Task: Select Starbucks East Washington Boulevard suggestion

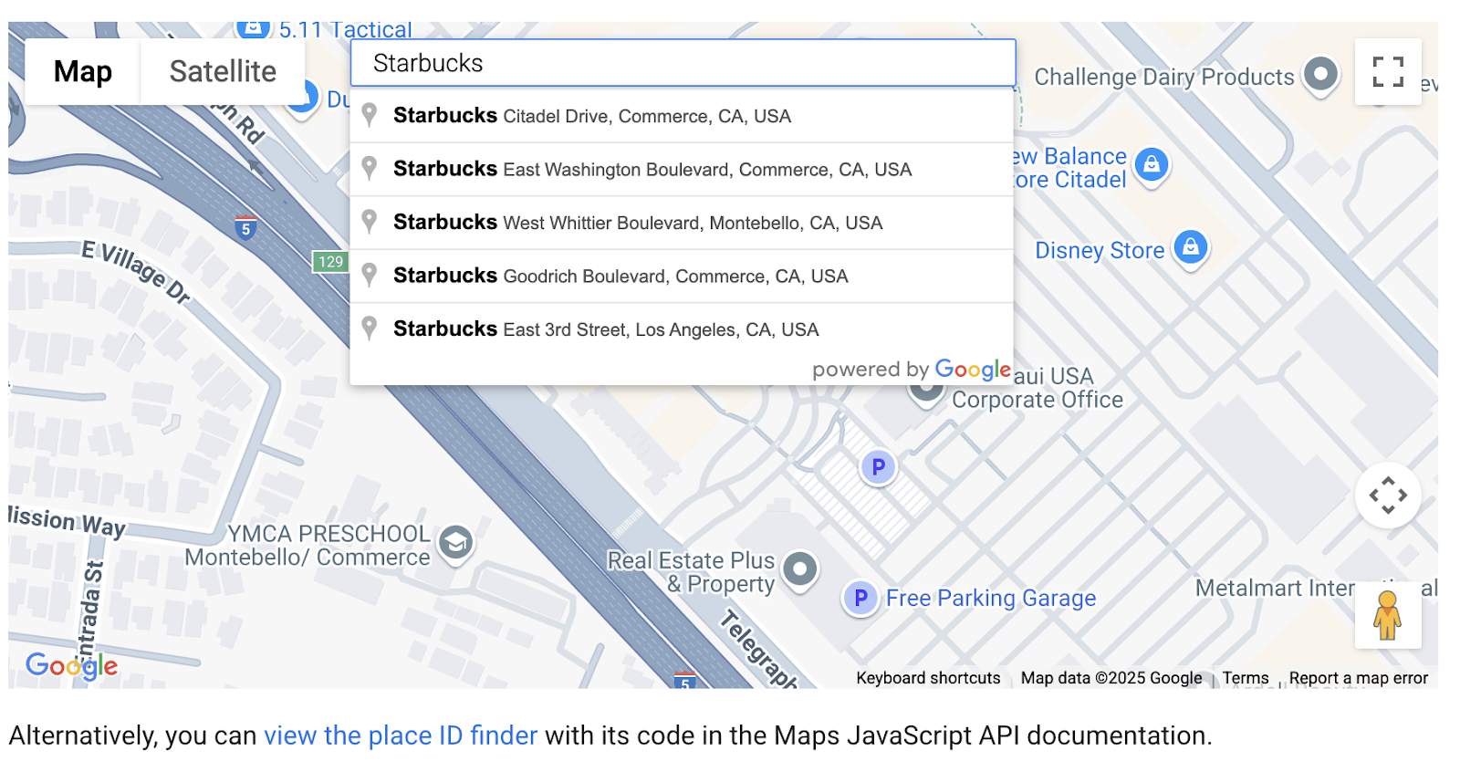Action: click(682, 169)
